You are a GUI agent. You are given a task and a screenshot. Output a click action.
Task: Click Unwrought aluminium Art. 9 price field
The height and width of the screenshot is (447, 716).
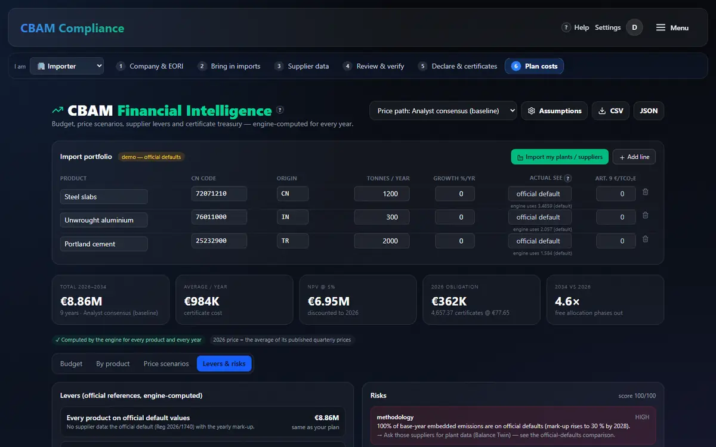click(x=616, y=217)
